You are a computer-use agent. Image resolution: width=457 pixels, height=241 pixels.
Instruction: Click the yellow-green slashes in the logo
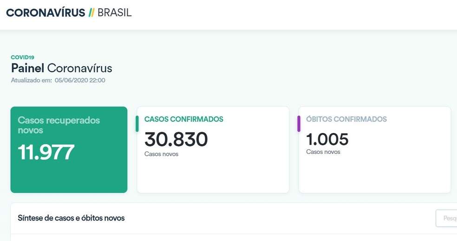coord(91,13)
